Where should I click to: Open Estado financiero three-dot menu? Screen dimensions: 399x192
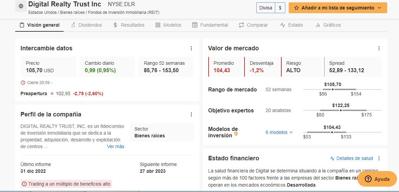tap(379, 158)
